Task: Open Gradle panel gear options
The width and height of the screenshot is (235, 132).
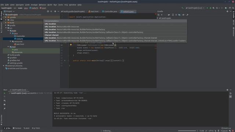Action: [x=227, y=11]
